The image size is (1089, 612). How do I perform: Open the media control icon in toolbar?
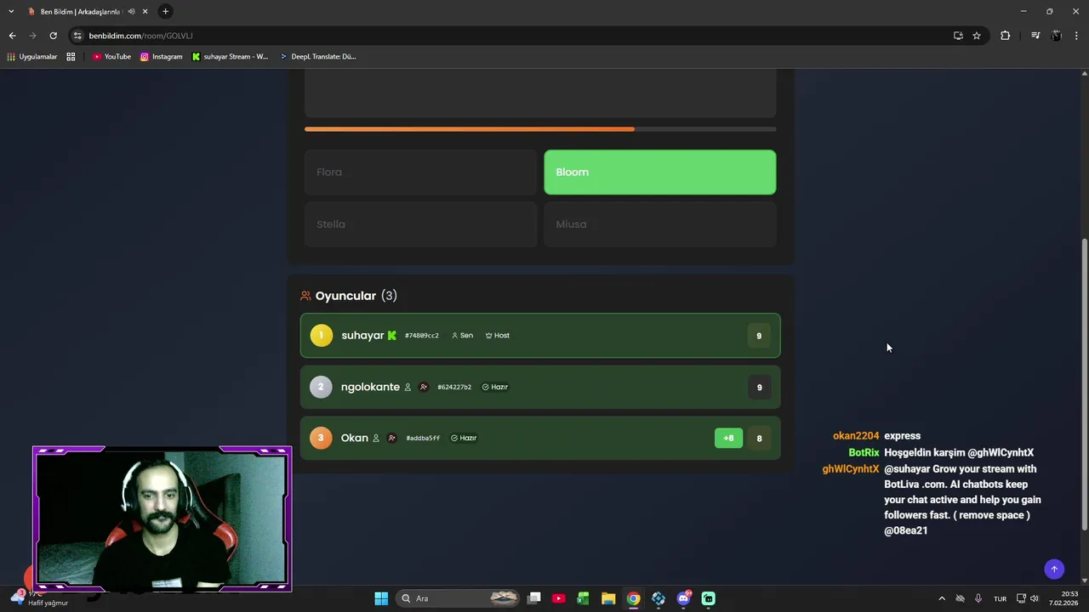(x=1035, y=36)
